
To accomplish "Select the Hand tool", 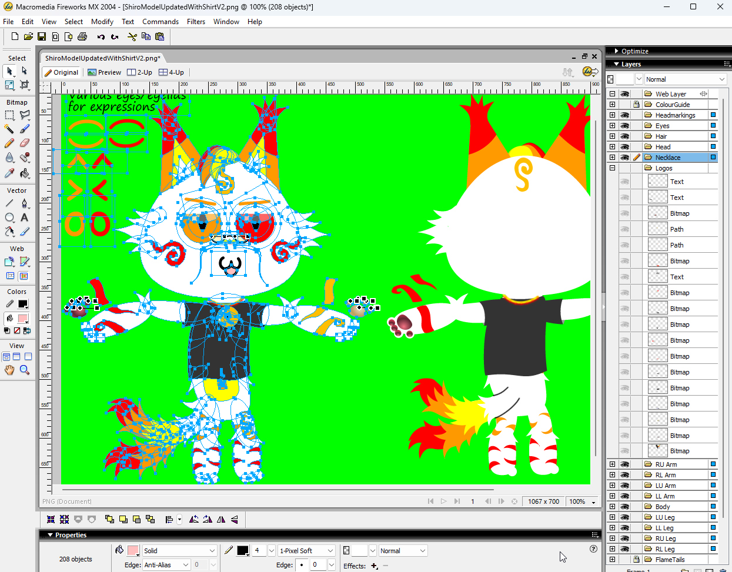I will pos(9,370).
